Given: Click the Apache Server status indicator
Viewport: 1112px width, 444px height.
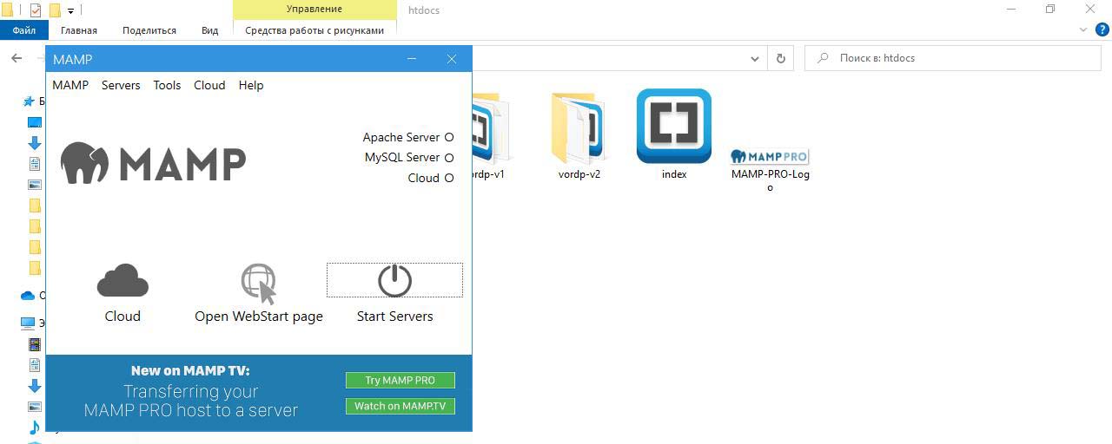Looking at the screenshot, I should [449, 137].
